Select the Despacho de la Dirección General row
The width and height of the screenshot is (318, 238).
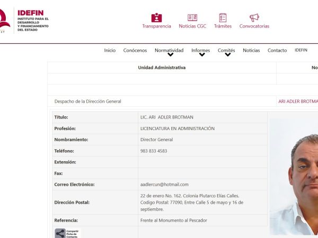[x=88, y=101]
